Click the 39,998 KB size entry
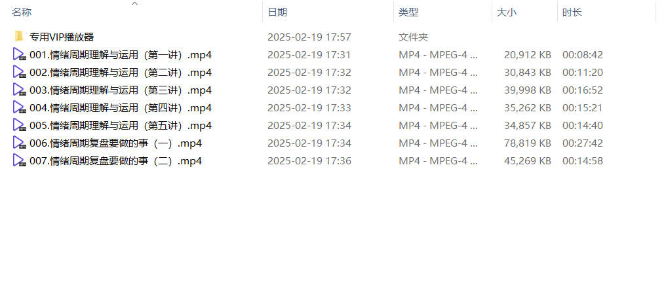 [x=528, y=90]
